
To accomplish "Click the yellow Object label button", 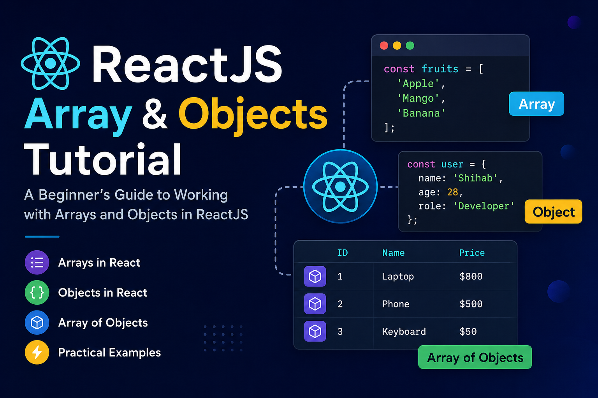I will click(554, 212).
